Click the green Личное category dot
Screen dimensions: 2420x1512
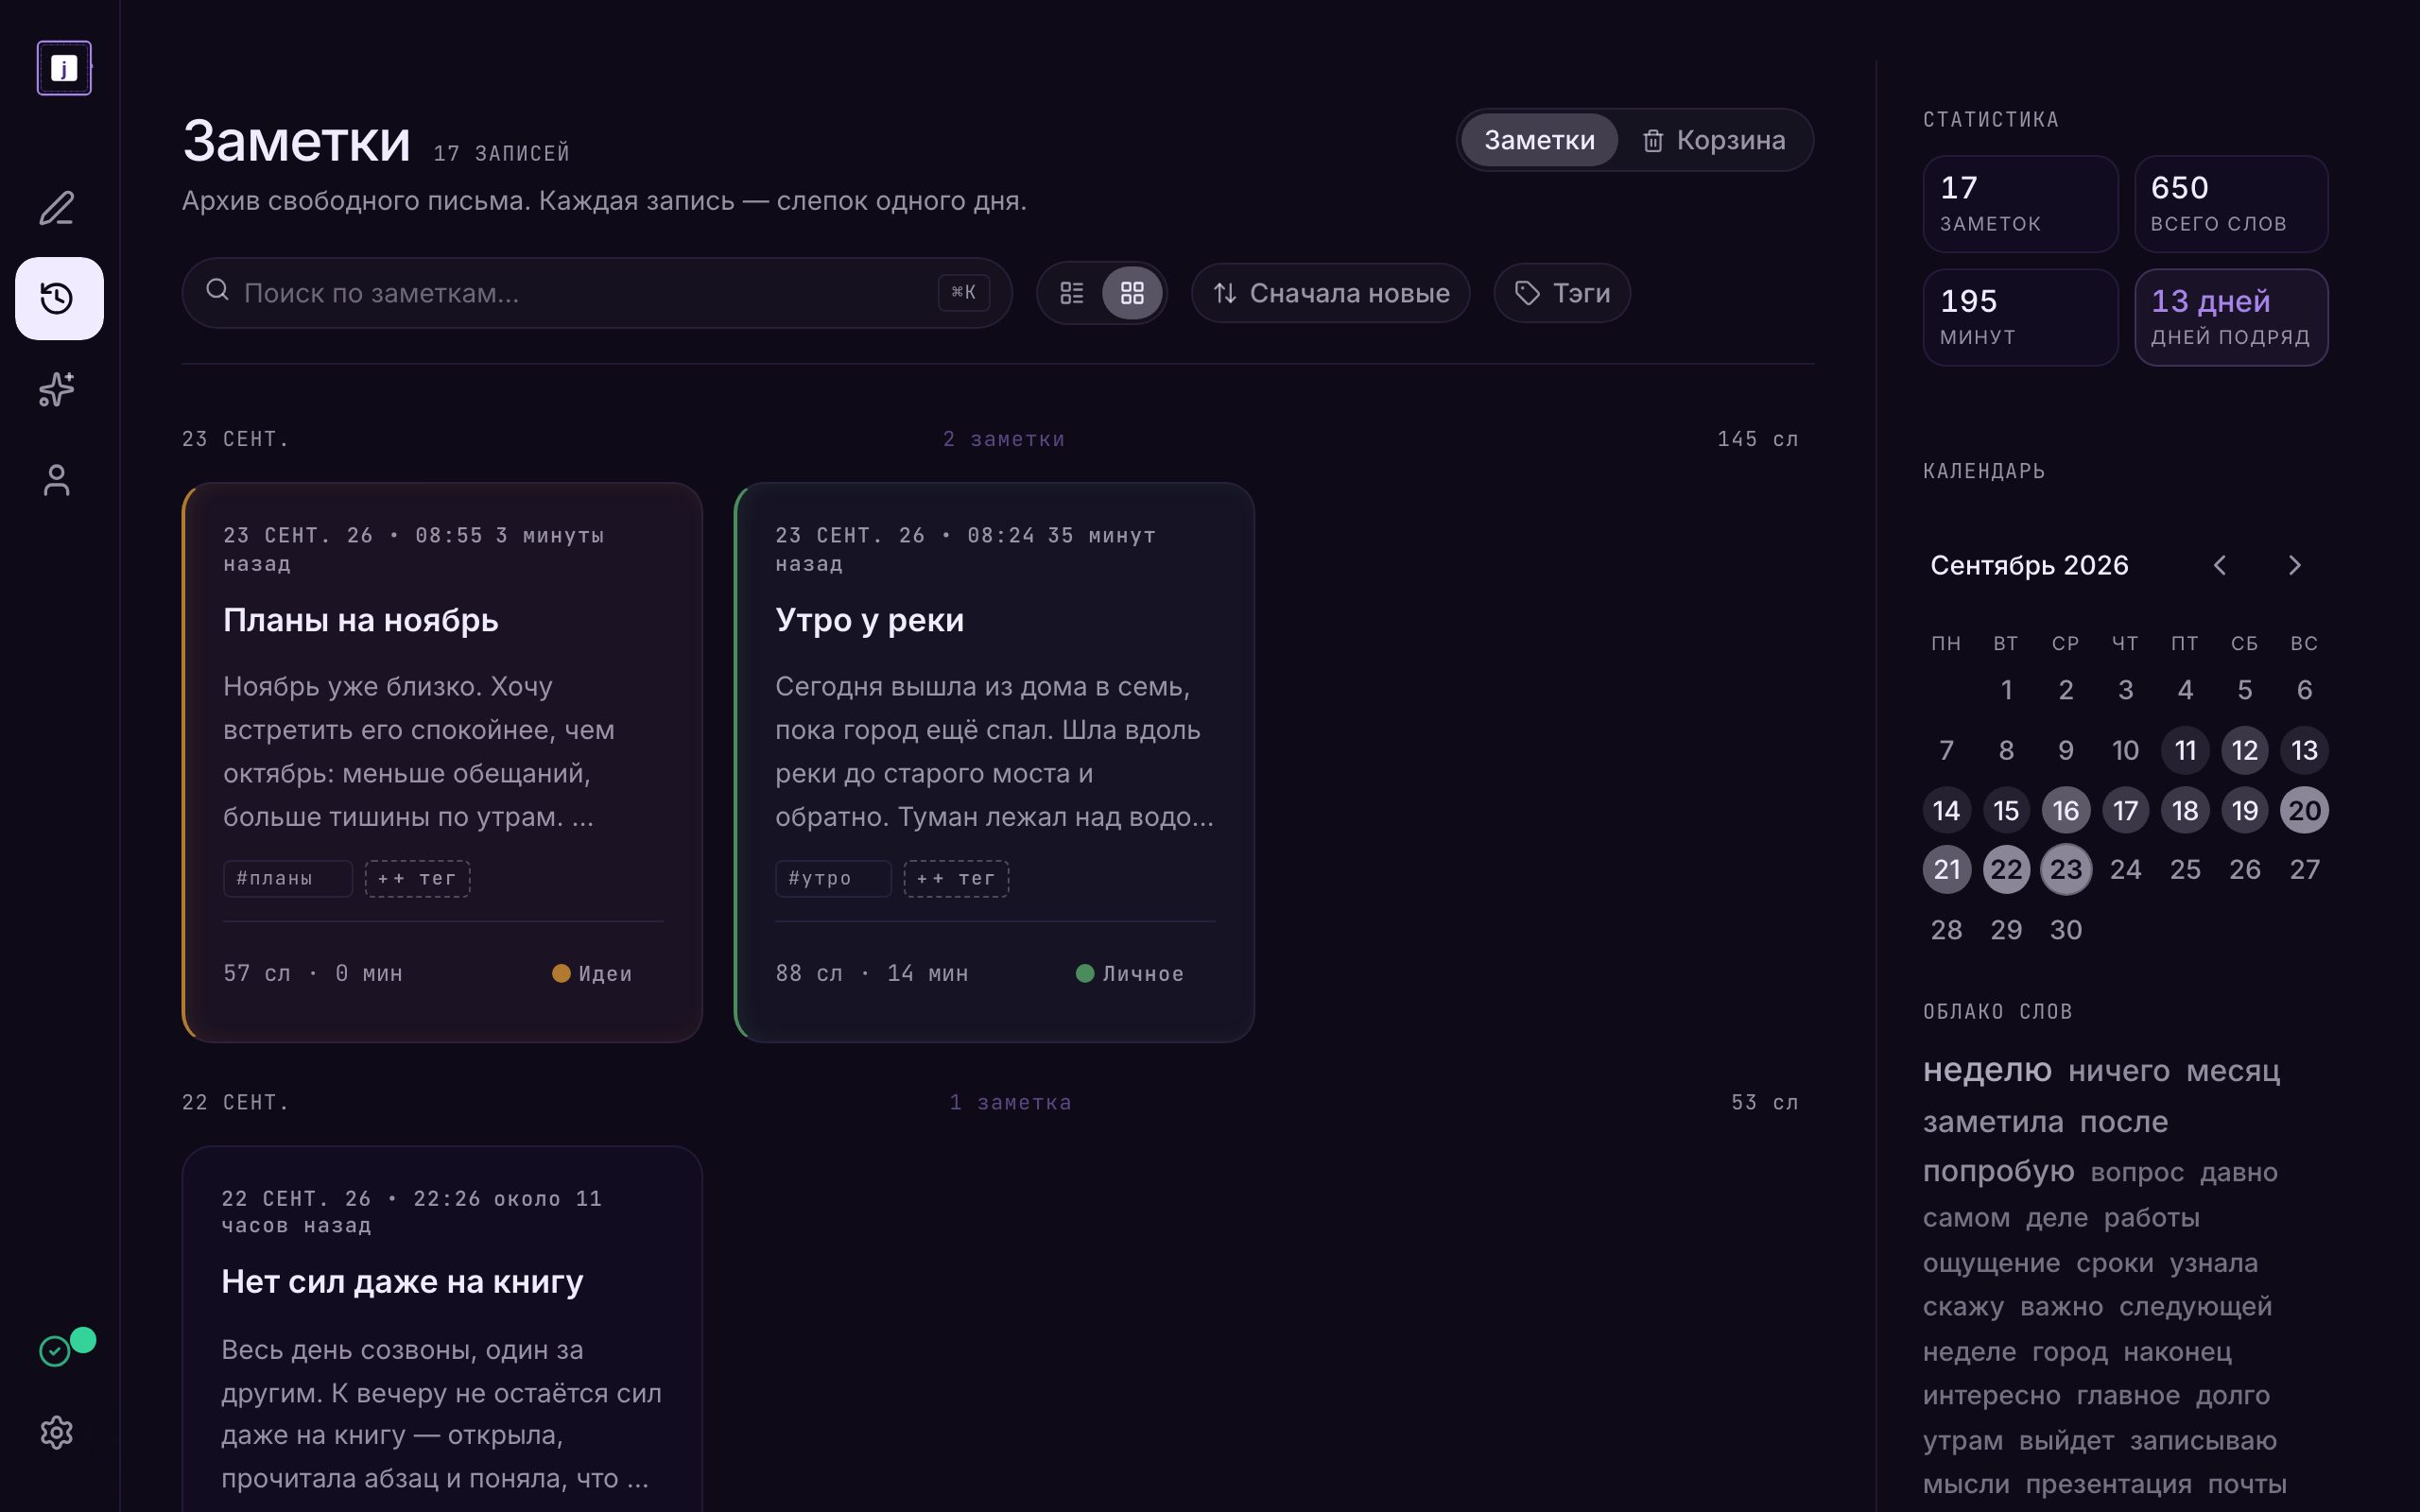[1085, 973]
